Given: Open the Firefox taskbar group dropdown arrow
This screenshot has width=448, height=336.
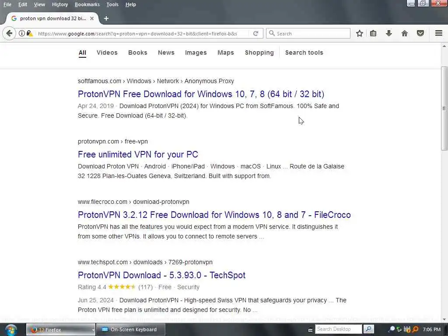Looking at the screenshot, I should pyautogui.click(x=93, y=330).
